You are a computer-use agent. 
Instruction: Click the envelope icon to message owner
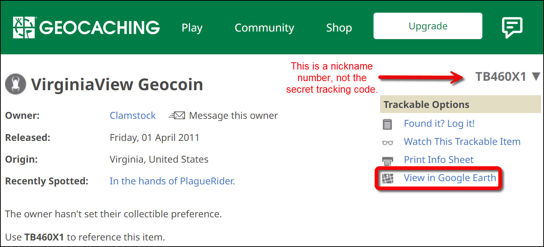click(177, 116)
